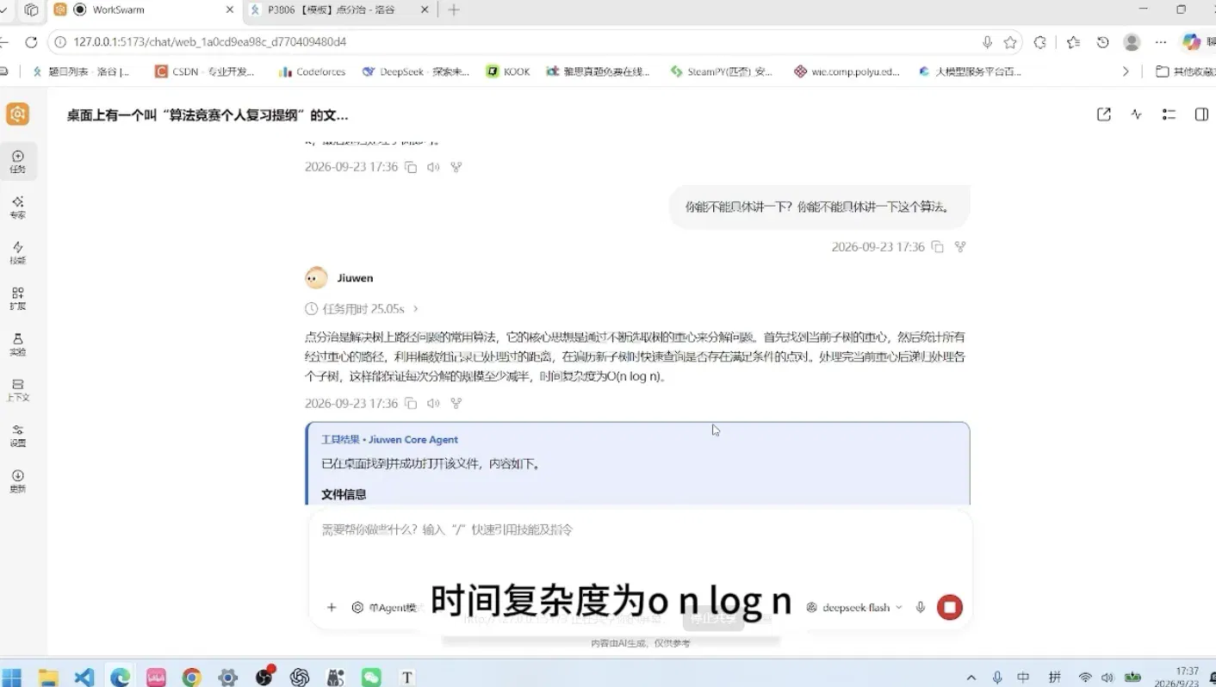Toggle the right side panel icon in header
Screen dimensions: 1216x687
(x=1201, y=114)
